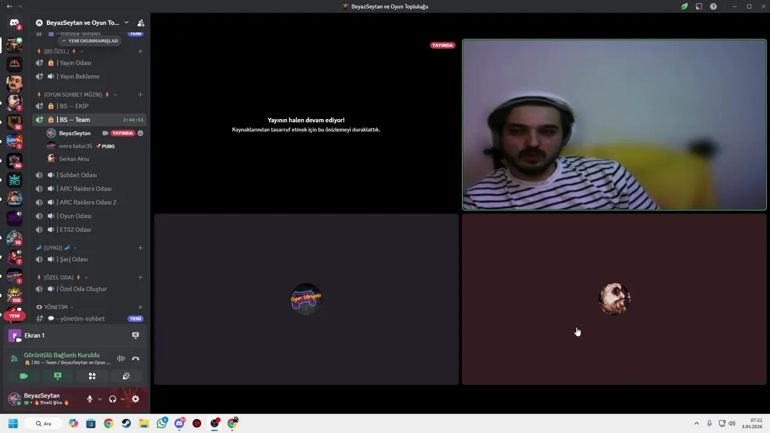Toggle screen share green button
The width and height of the screenshot is (770, 433).
pos(58,376)
